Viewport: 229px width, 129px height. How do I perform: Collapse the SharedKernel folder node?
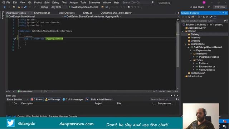186,44
